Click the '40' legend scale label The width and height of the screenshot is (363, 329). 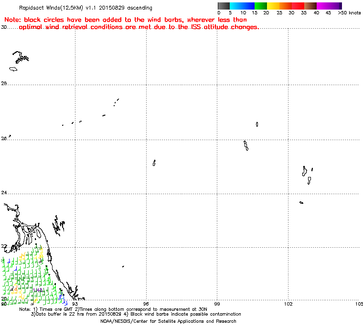316,13
